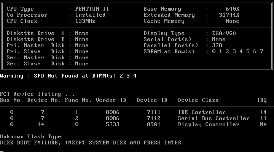Click the 'Device Class' column header

[198, 100]
